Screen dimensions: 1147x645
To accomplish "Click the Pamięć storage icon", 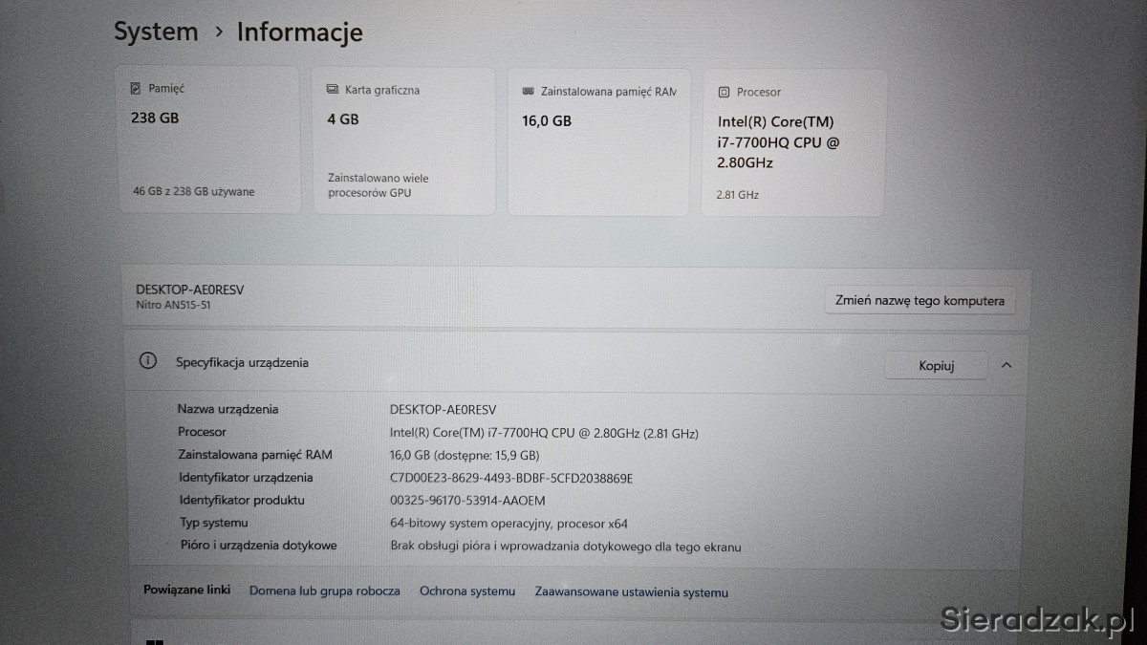I will [x=135, y=89].
